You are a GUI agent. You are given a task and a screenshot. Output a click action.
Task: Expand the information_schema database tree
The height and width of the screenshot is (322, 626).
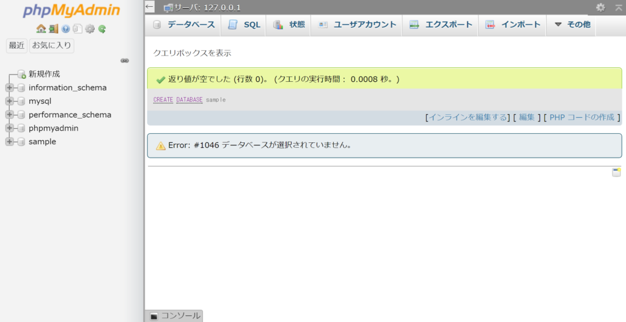[9, 88]
